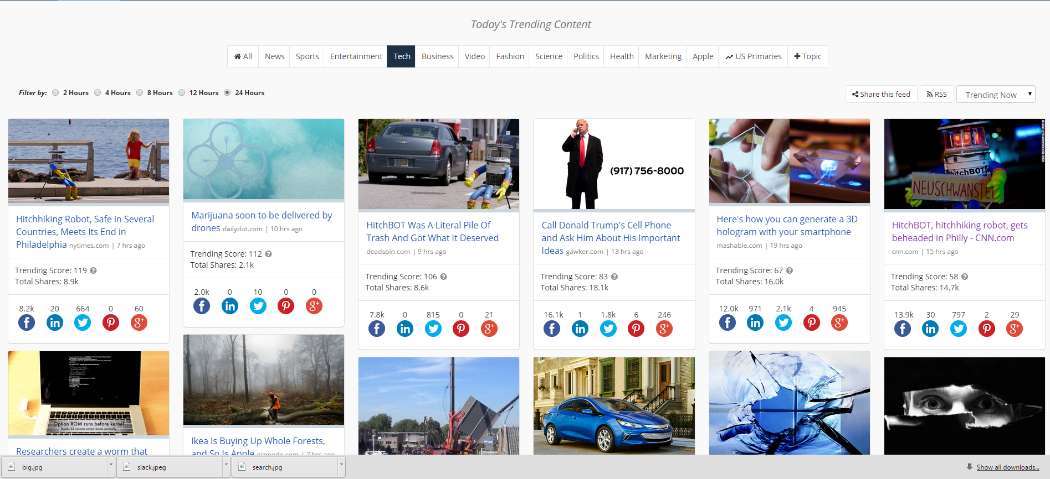The image size is (1050, 479).
Task: Share Hitchhiking Robot article on LinkedIn
Action: [55, 322]
